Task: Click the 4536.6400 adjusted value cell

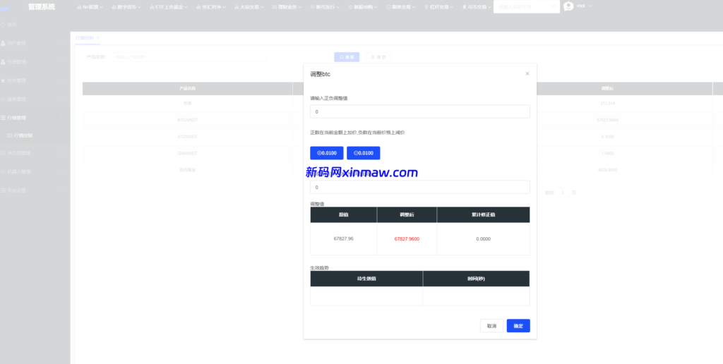Action: (x=607, y=170)
